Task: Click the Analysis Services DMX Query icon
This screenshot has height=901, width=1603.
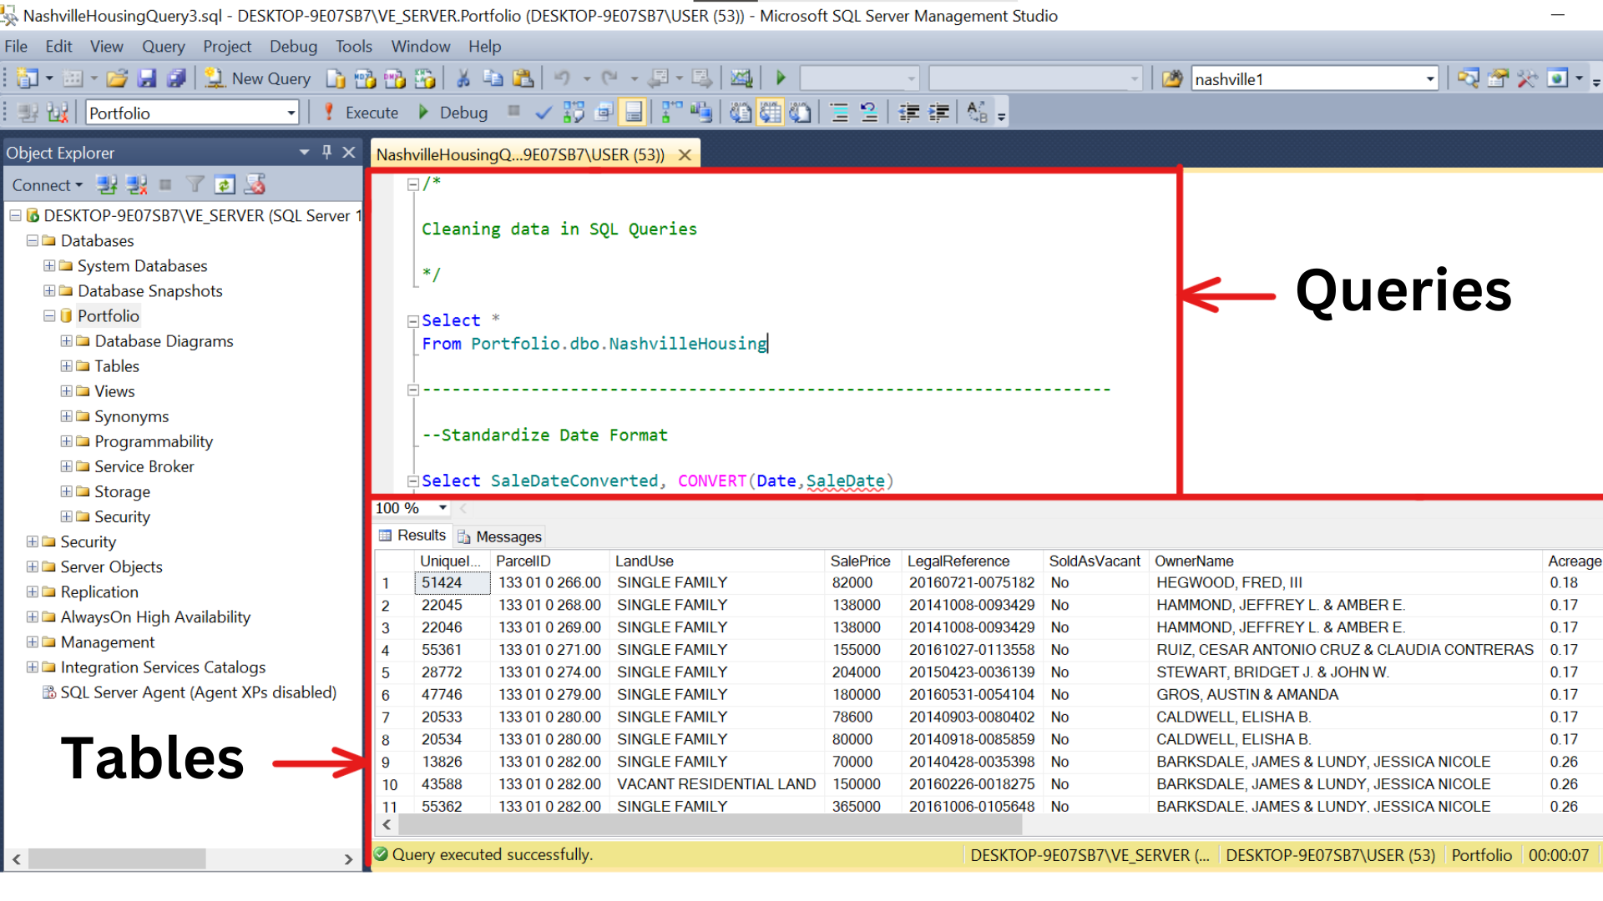Action: pyautogui.click(x=395, y=78)
